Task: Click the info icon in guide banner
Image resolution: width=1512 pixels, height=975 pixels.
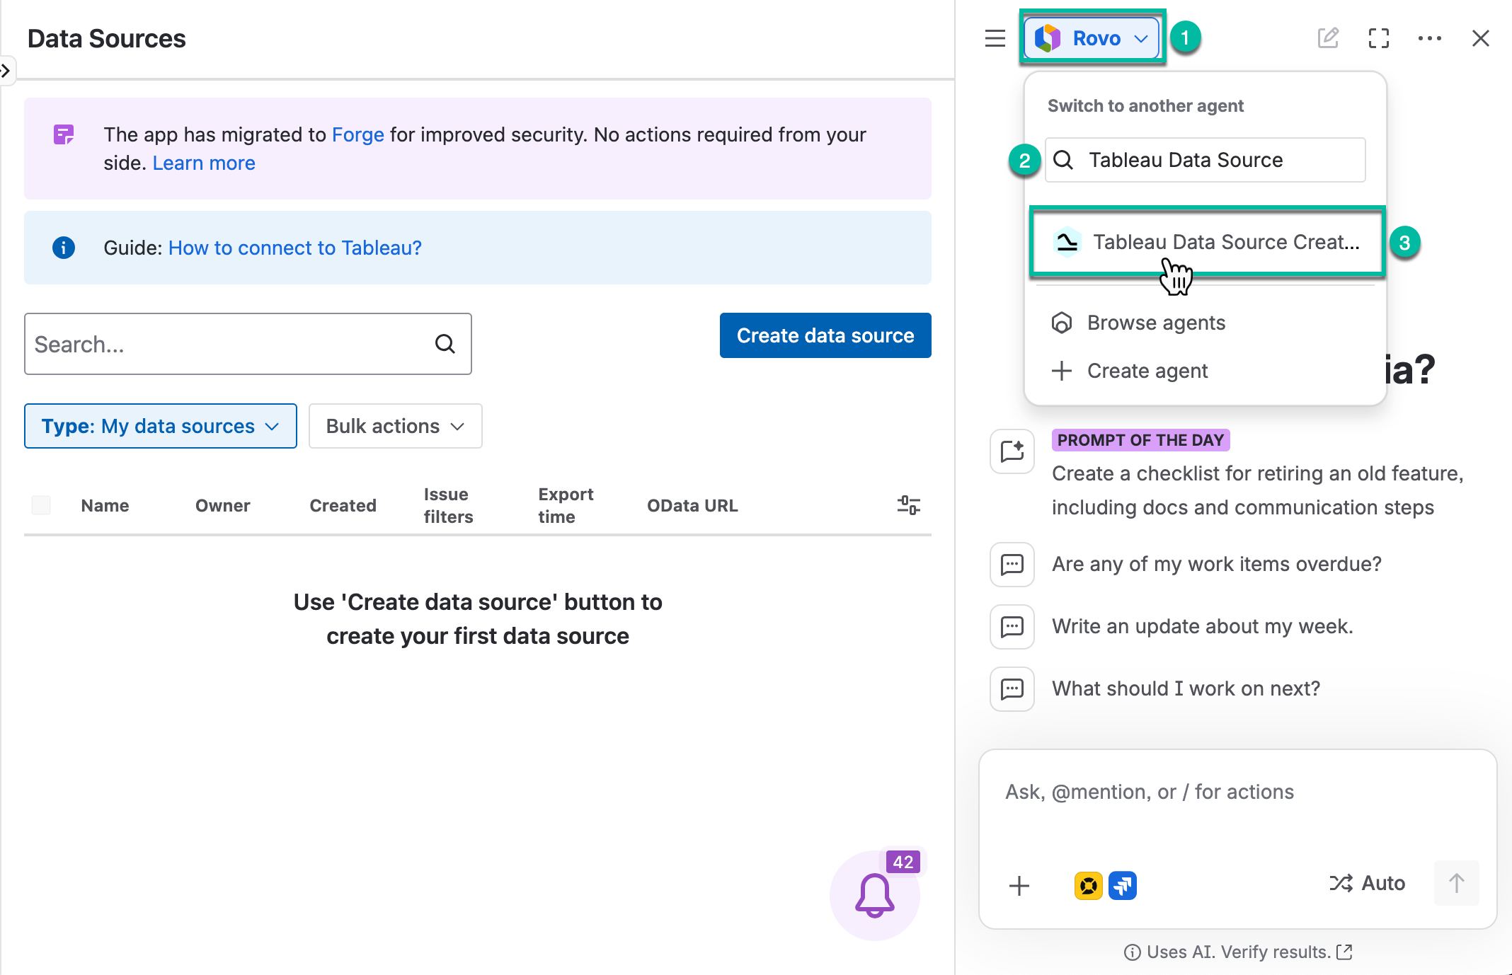Action: pos(64,248)
